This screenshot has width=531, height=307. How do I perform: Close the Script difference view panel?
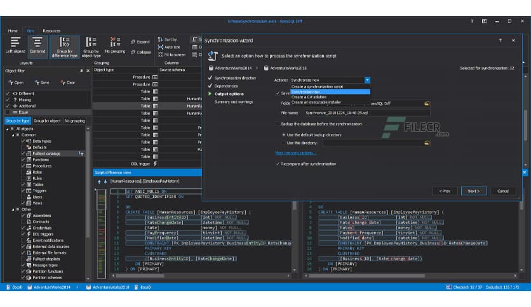[x=525, y=173]
